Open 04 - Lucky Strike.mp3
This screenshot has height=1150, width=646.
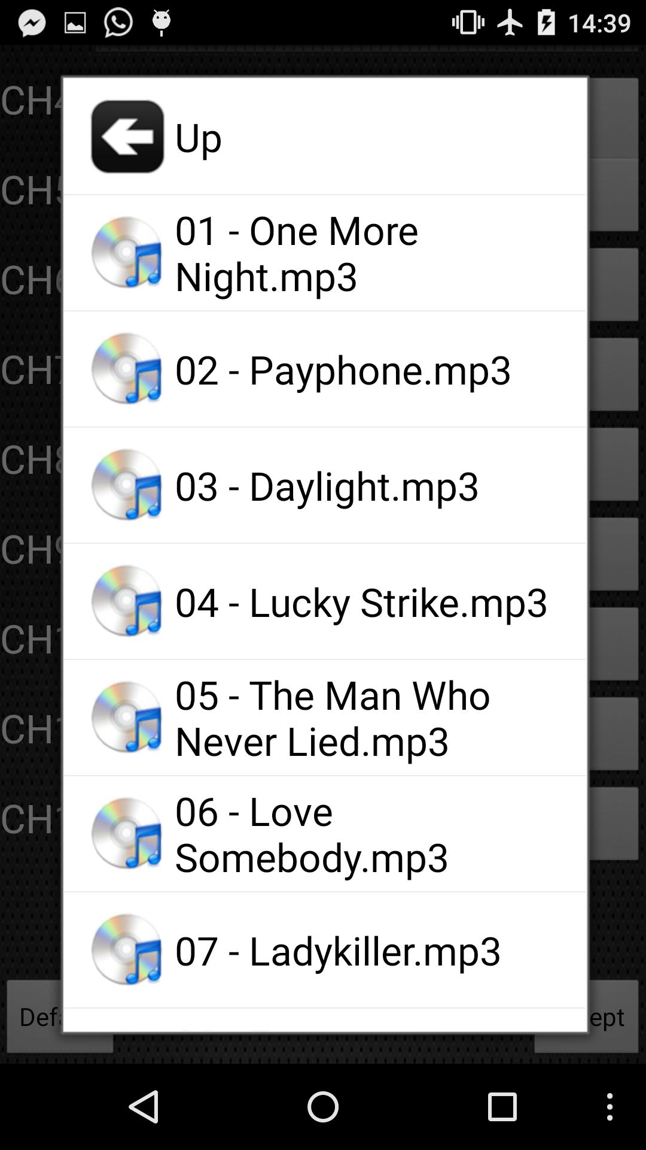tap(325, 601)
